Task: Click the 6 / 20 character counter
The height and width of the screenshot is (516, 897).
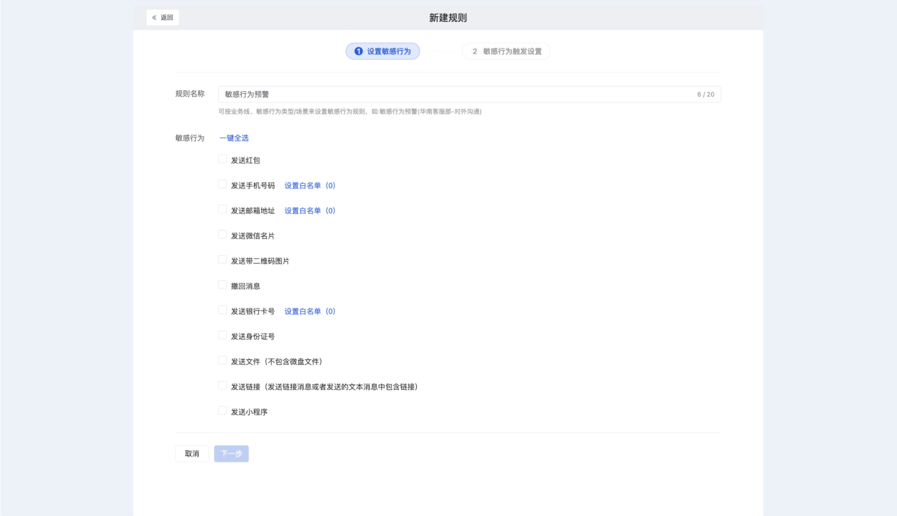Action: click(x=705, y=94)
